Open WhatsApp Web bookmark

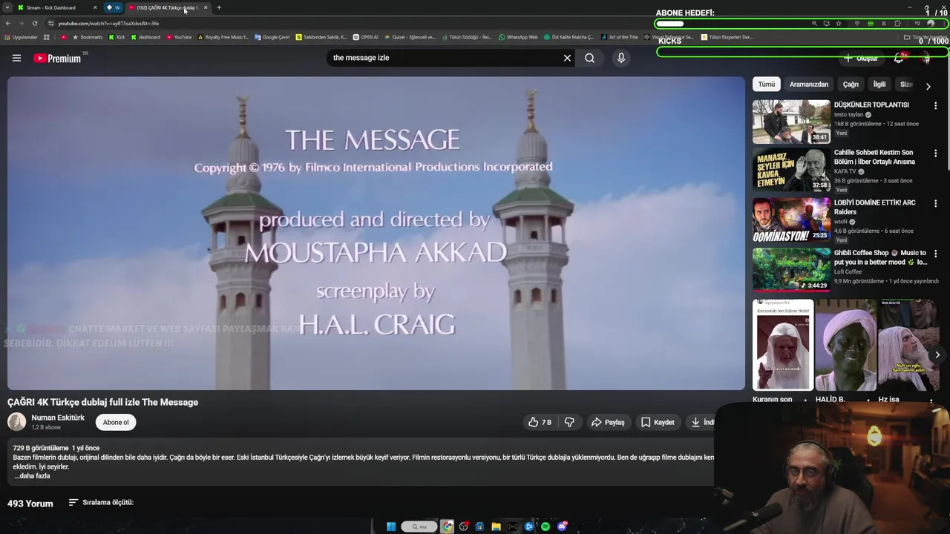pyautogui.click(x=518, y=37)
